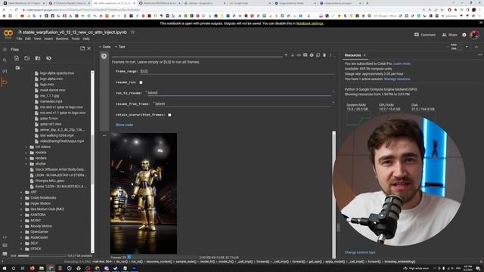Toggle showing hidden files in the Files panel

[48, 58]
